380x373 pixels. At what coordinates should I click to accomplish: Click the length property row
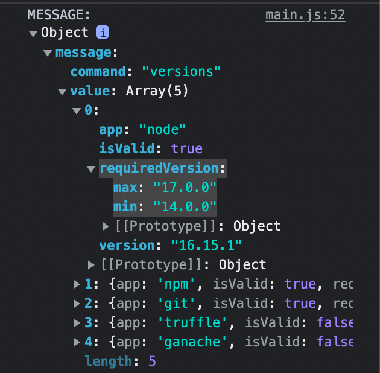pos(121,362)
